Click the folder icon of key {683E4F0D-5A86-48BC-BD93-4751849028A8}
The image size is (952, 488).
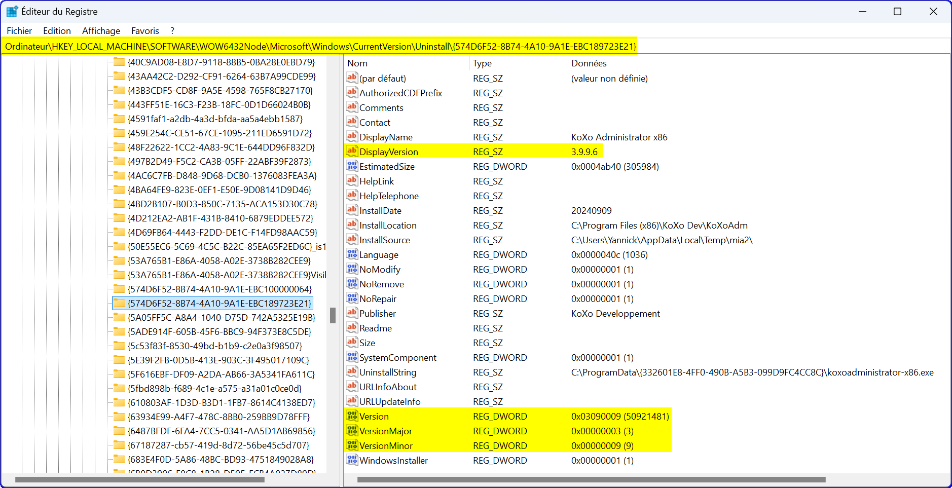click(x=119, y=459)
